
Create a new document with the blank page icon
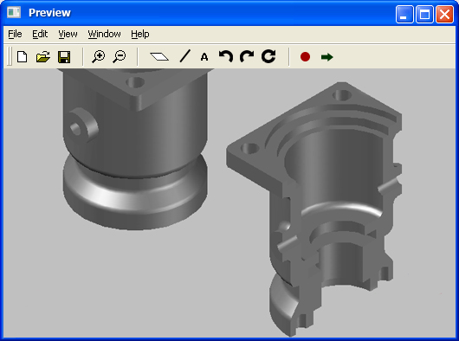point(23,57)
